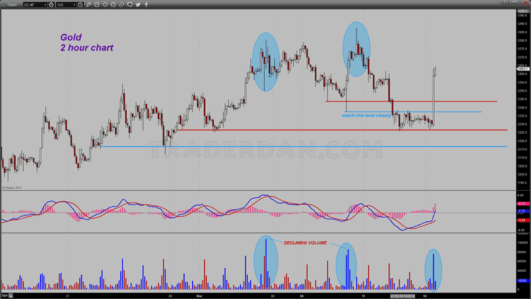Click the 22:00 03/14/2016 time axis marker
The width and height of the screenshot is (531, 299).
[x=402, y=294]
